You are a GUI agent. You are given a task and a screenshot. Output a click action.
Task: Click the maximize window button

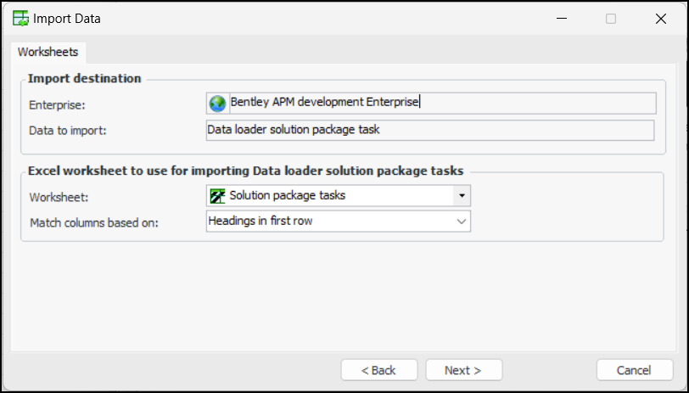[x=611, y=19]
